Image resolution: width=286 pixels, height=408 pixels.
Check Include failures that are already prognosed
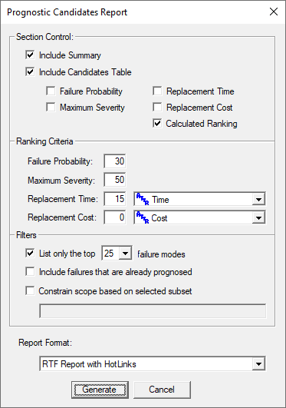coord(30,272)
